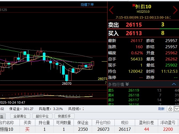This screenshot has height=134, width=179.
Task: Click the 可用数量 column header
Action: pyautogui.click(x=64, y=123)
